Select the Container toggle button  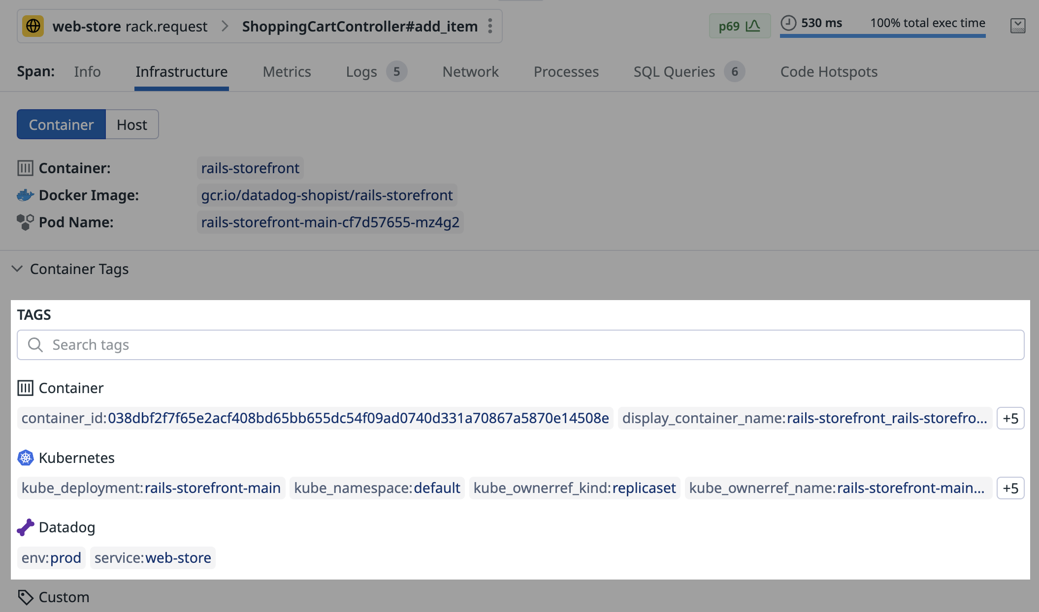coord(62,124)
